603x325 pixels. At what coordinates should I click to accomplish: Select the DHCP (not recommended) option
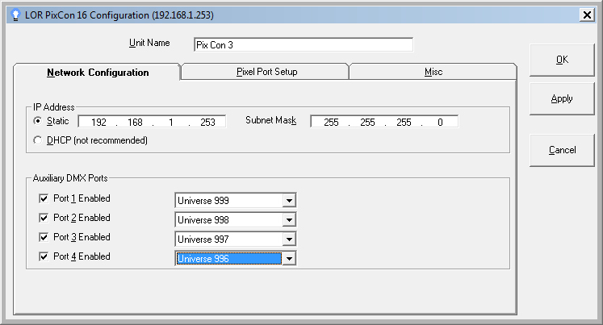coord(38,140)
